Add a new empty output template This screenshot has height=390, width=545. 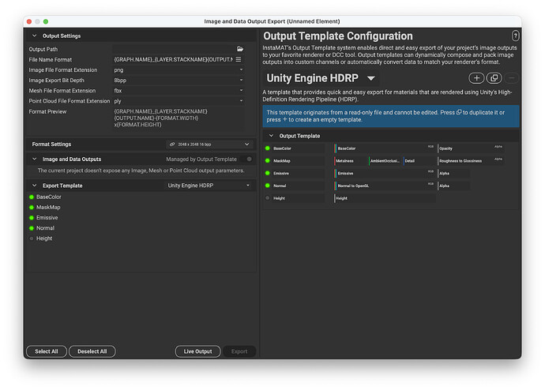coord(476,78)
